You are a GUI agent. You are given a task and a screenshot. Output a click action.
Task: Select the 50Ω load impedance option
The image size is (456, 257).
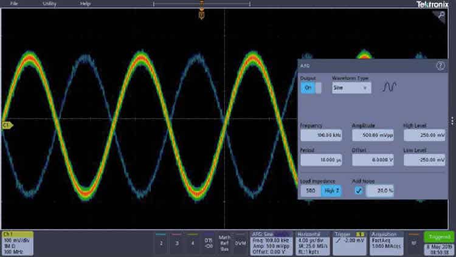point(311,191)
